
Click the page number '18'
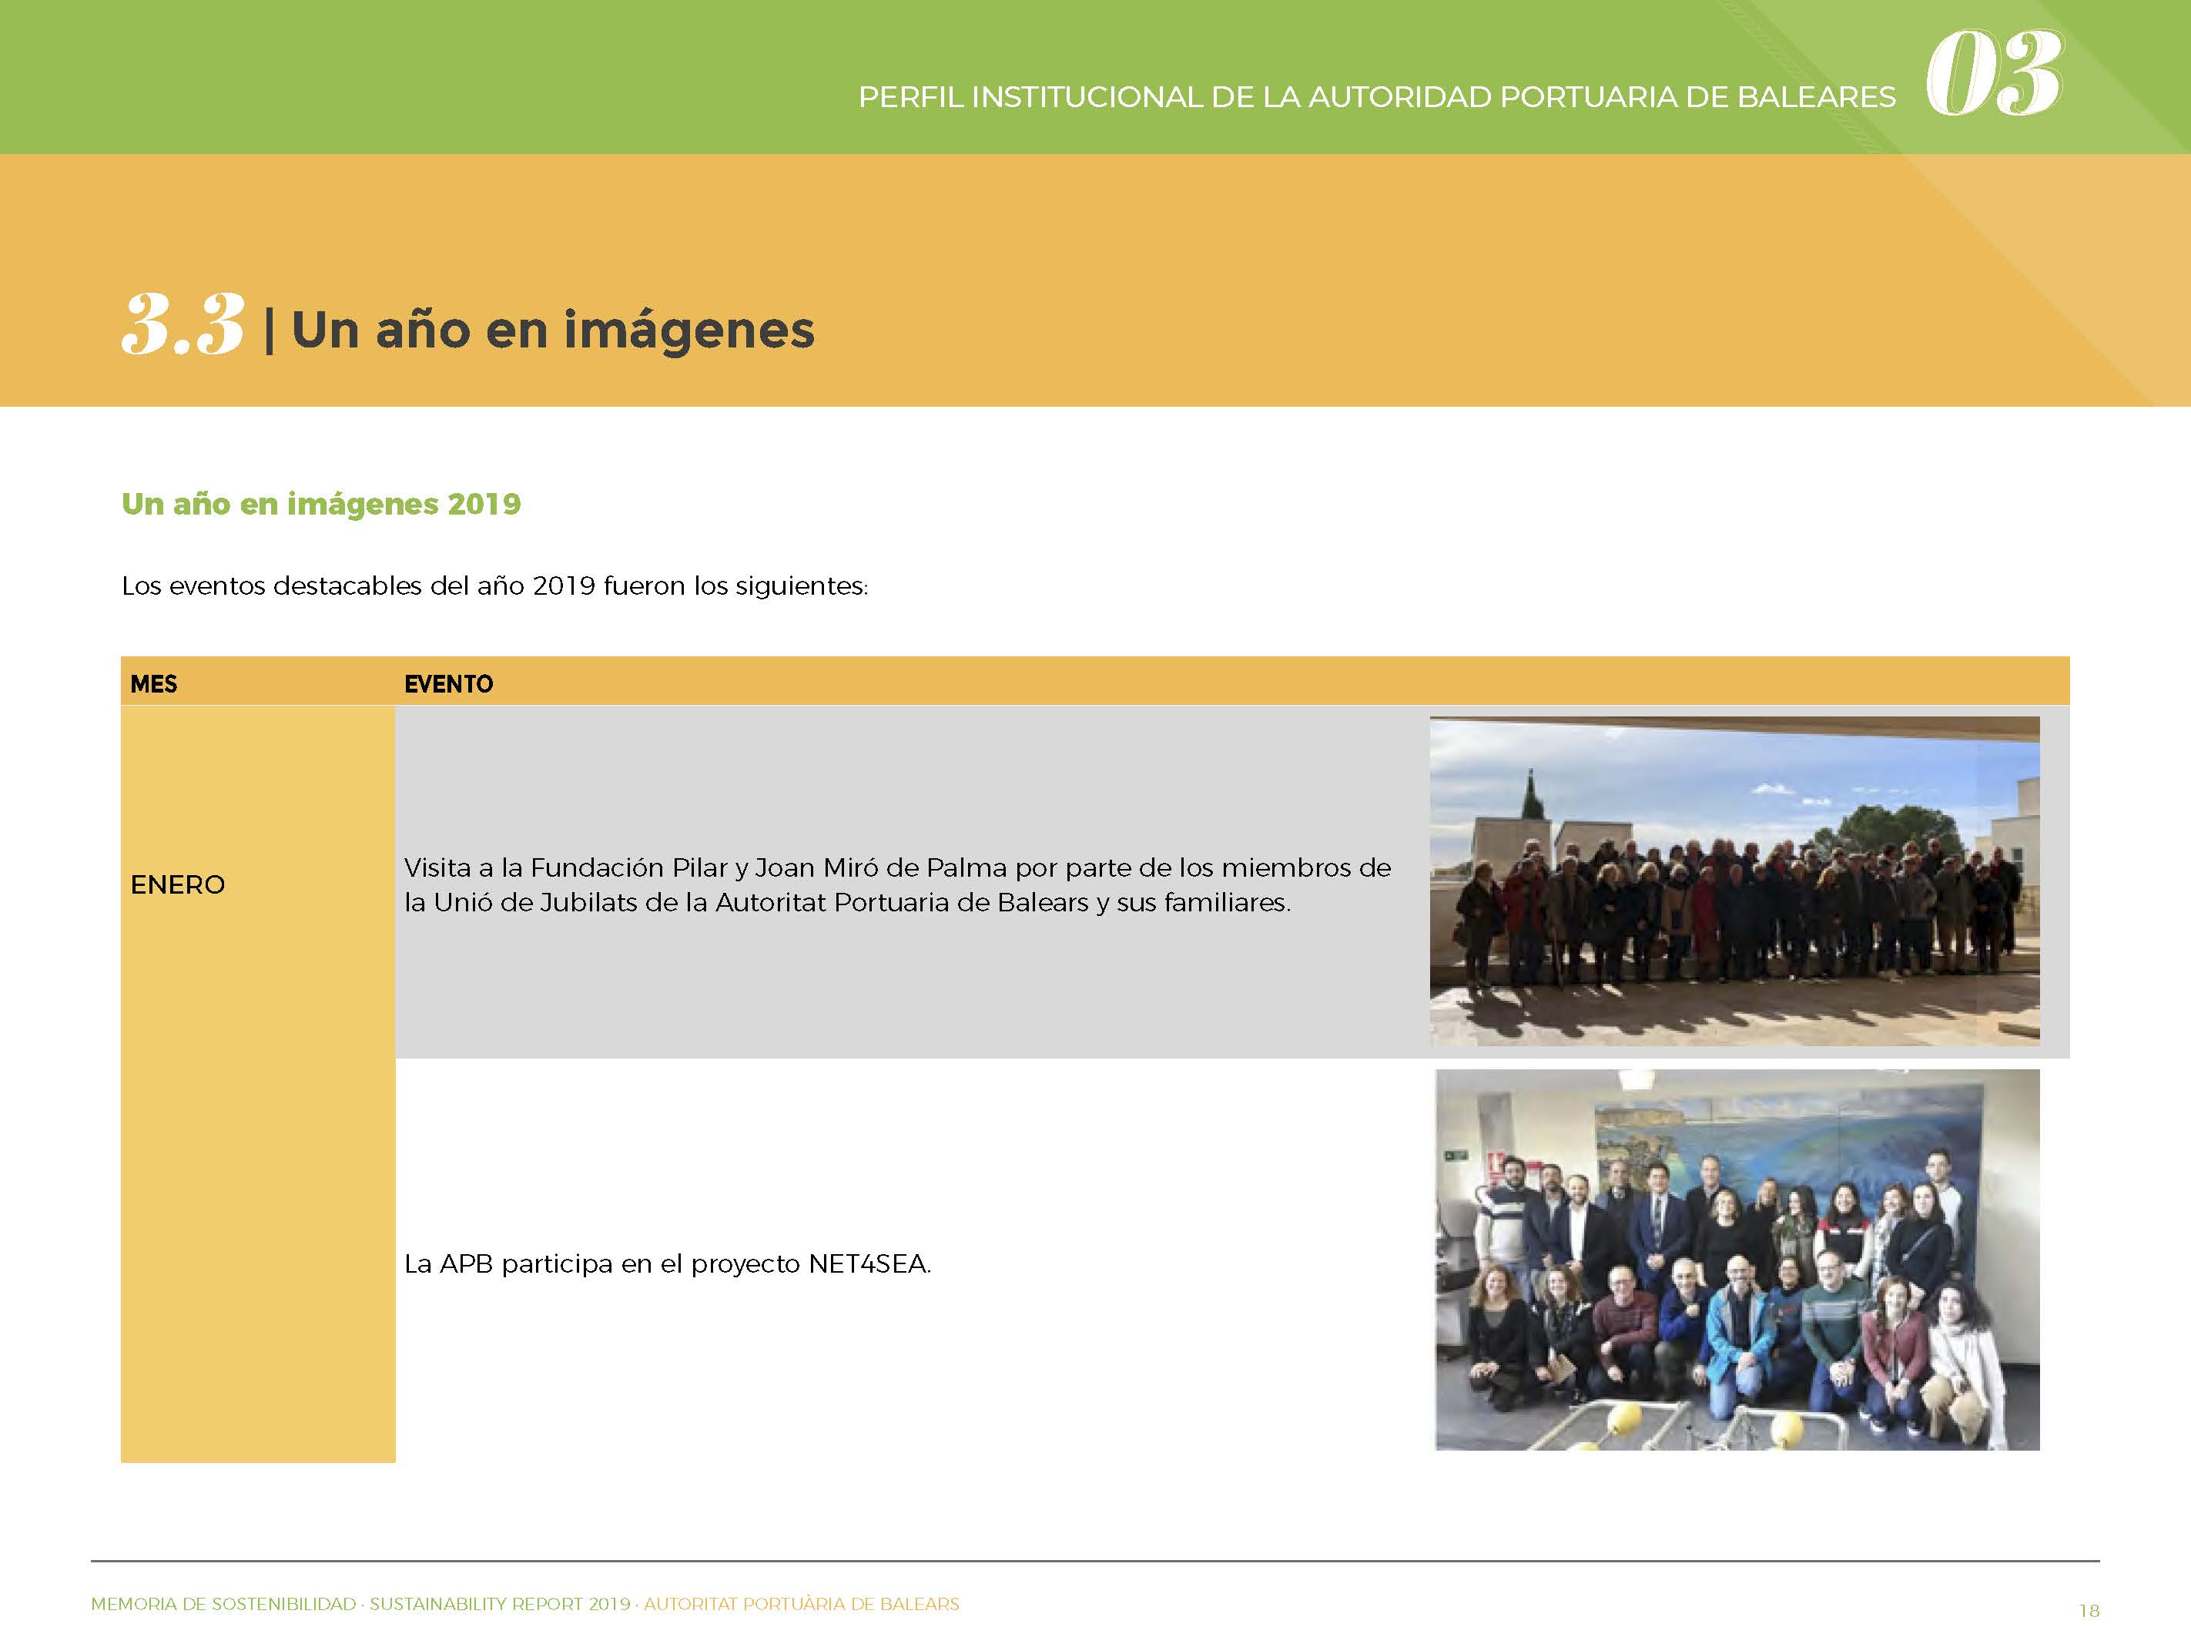click(2089, 1610)
